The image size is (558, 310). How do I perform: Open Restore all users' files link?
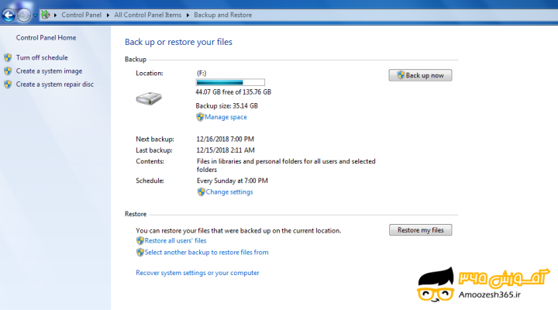175,241
